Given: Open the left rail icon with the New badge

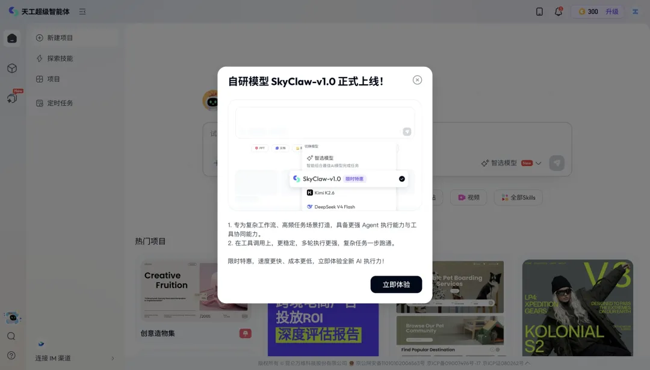Looking at the screenshot, I should [12, 98].
